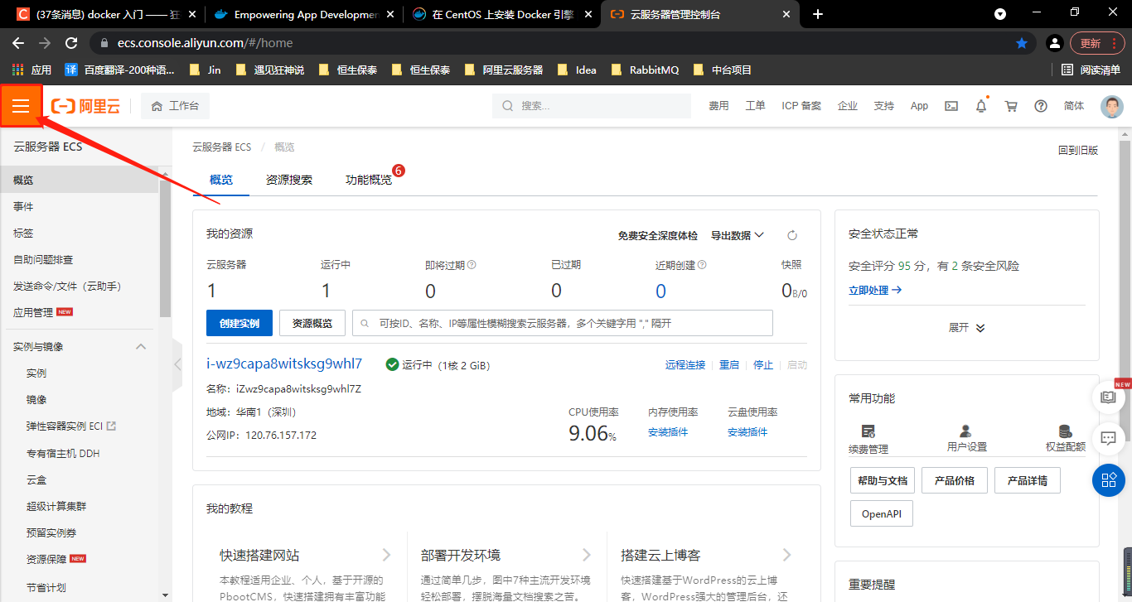Go back in browser history
The width and height of the screenshot is (1132, 602).
point(18,43)
